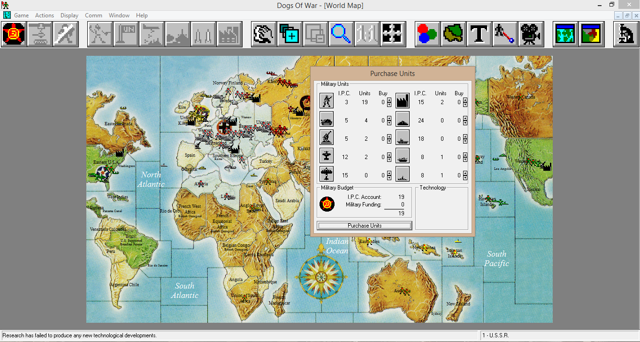Open the Actions menu

[x=45, y=15]
